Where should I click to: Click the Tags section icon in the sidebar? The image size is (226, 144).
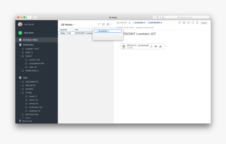tap(20, 78)
